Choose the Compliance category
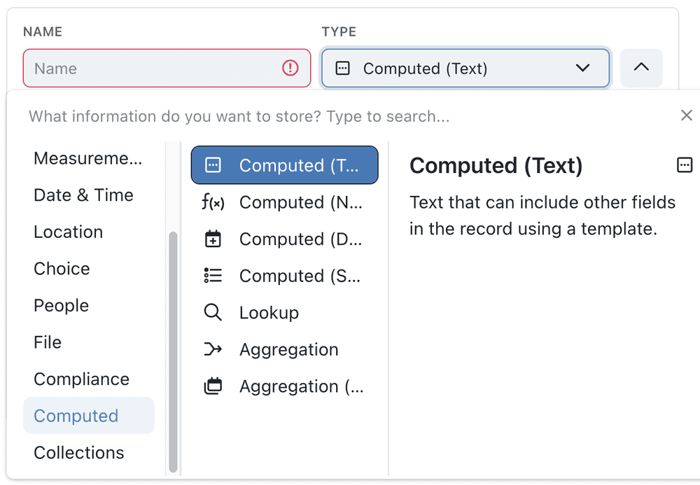This screenshot has width=700, height=485. point(81,379)
